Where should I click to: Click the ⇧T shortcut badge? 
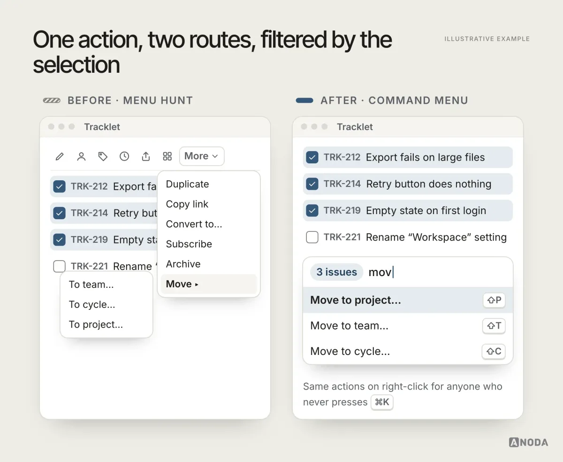(x=494, y=326)
